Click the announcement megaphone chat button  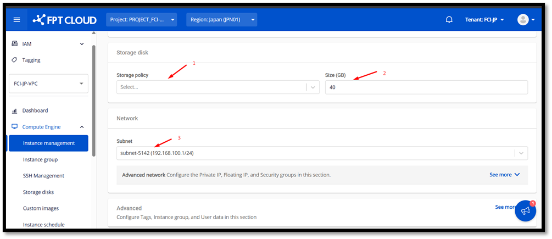(x=525, y=211)
